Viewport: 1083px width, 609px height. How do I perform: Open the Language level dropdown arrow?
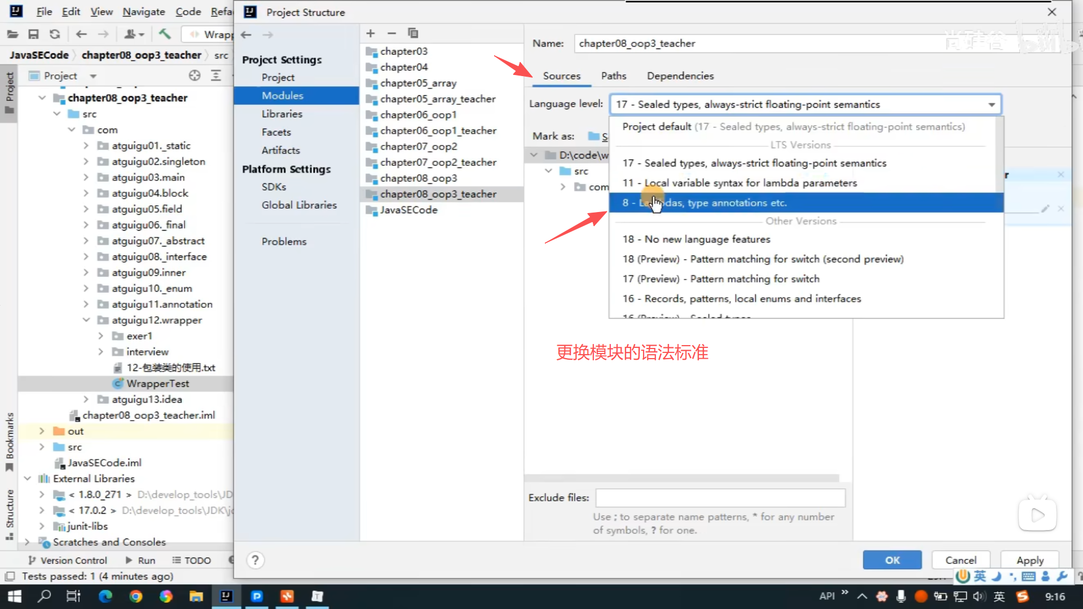(991, 104)
